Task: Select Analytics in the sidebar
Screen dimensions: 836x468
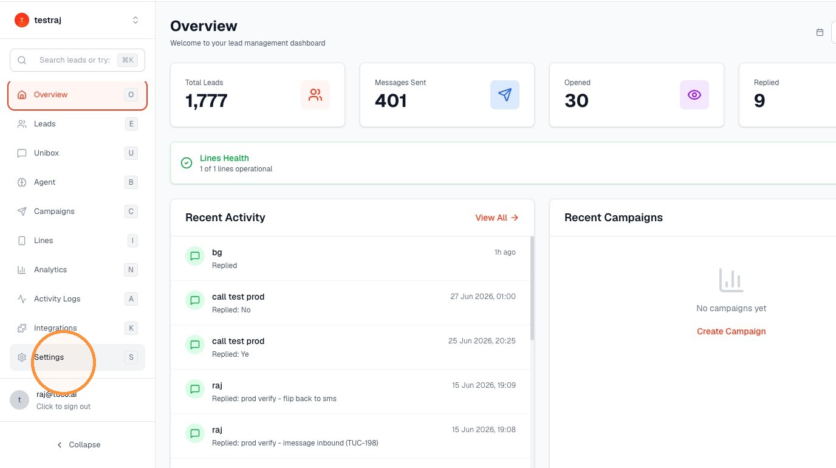Action: [77, 270]
